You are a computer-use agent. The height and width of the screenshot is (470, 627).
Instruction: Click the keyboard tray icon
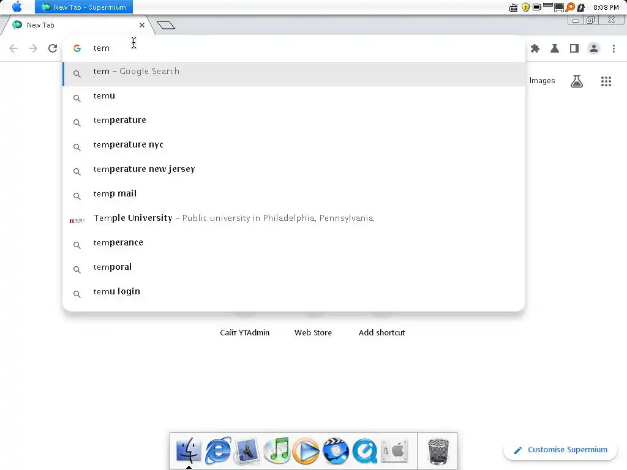click(x=514, y=7)
